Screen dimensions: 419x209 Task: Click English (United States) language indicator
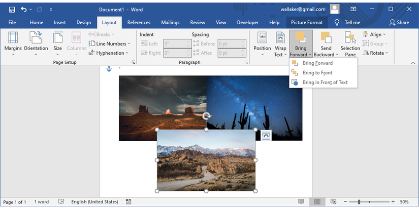[x=94, y=202]
